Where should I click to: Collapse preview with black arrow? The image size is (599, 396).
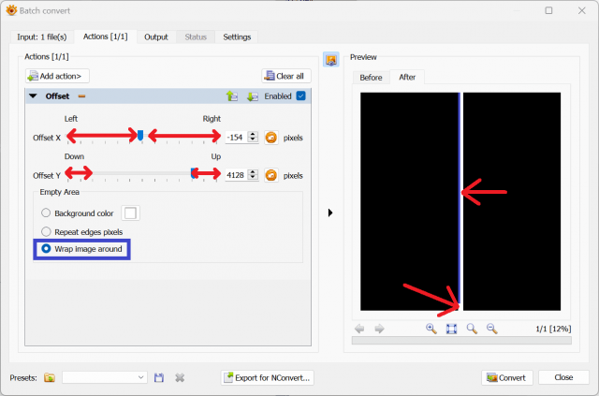330,213
